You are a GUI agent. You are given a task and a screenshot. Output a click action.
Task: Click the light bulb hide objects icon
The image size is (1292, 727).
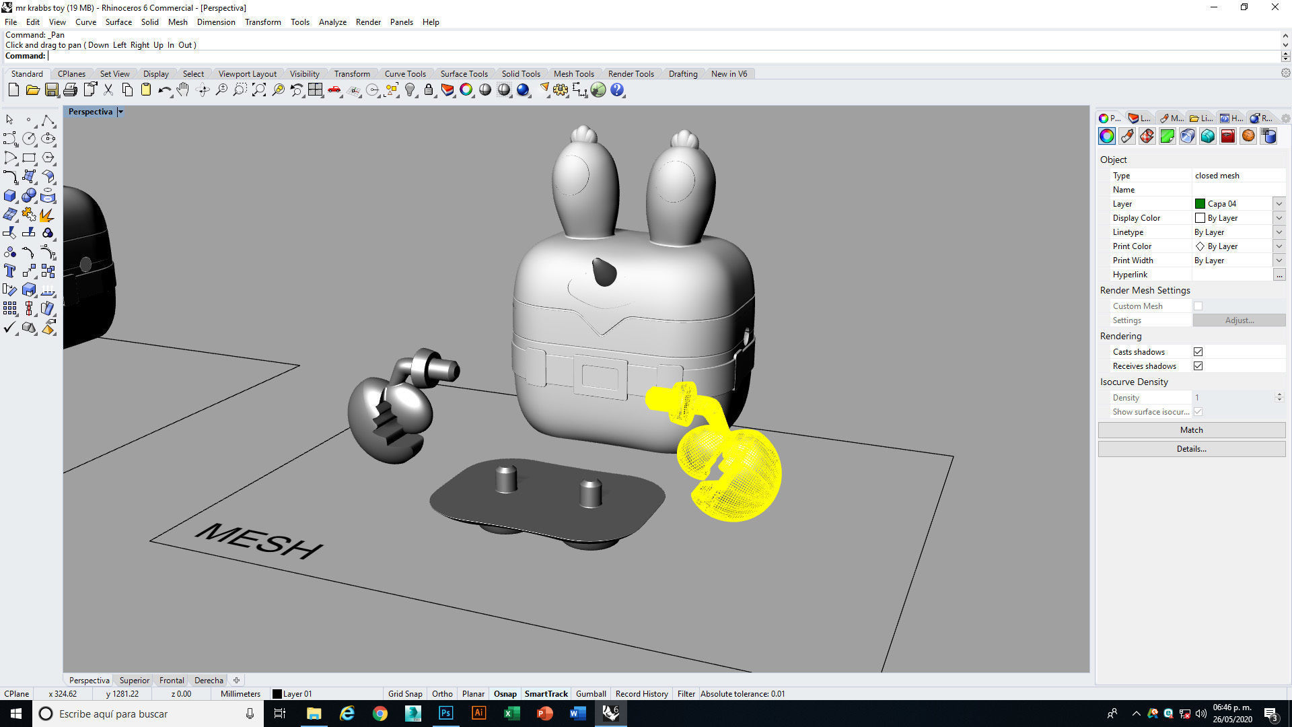click(x=410, y=90)
